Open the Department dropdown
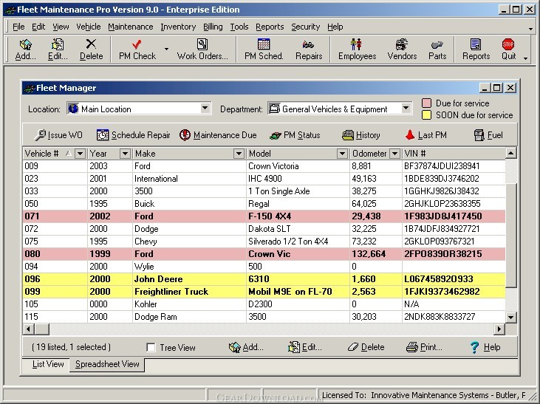Image resolution: width=540 pixels, height=404 pixels. pyautogui.click(x=406, y=109)
